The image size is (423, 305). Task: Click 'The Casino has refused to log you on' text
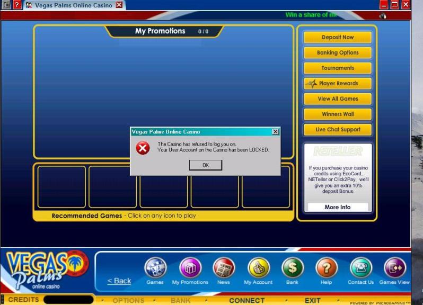click(x=197, y=144)
